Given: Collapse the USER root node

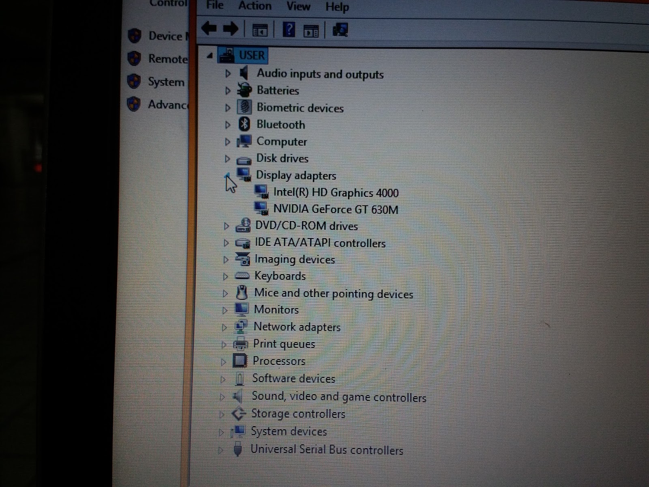Looking at the screenshot, I should click(210, 56).
